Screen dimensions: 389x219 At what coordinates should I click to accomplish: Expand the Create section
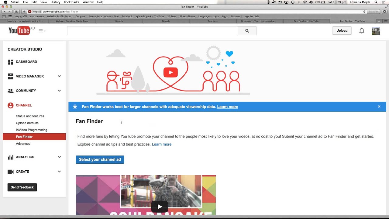59,172
